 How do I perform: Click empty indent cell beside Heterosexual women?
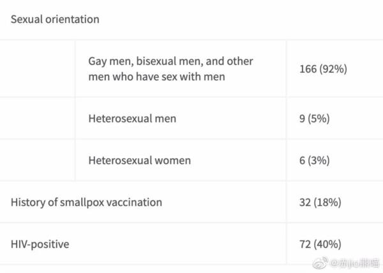coord(38,160)
